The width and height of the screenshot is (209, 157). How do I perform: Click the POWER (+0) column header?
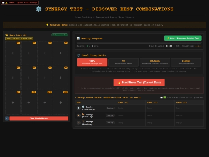[131, 102]
